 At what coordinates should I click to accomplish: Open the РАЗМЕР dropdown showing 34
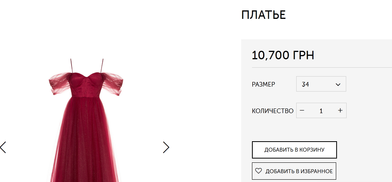pyautogui.click(x=321, y=84)
